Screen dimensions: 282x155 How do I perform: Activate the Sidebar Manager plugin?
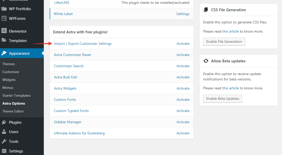(x=183, y=122)
